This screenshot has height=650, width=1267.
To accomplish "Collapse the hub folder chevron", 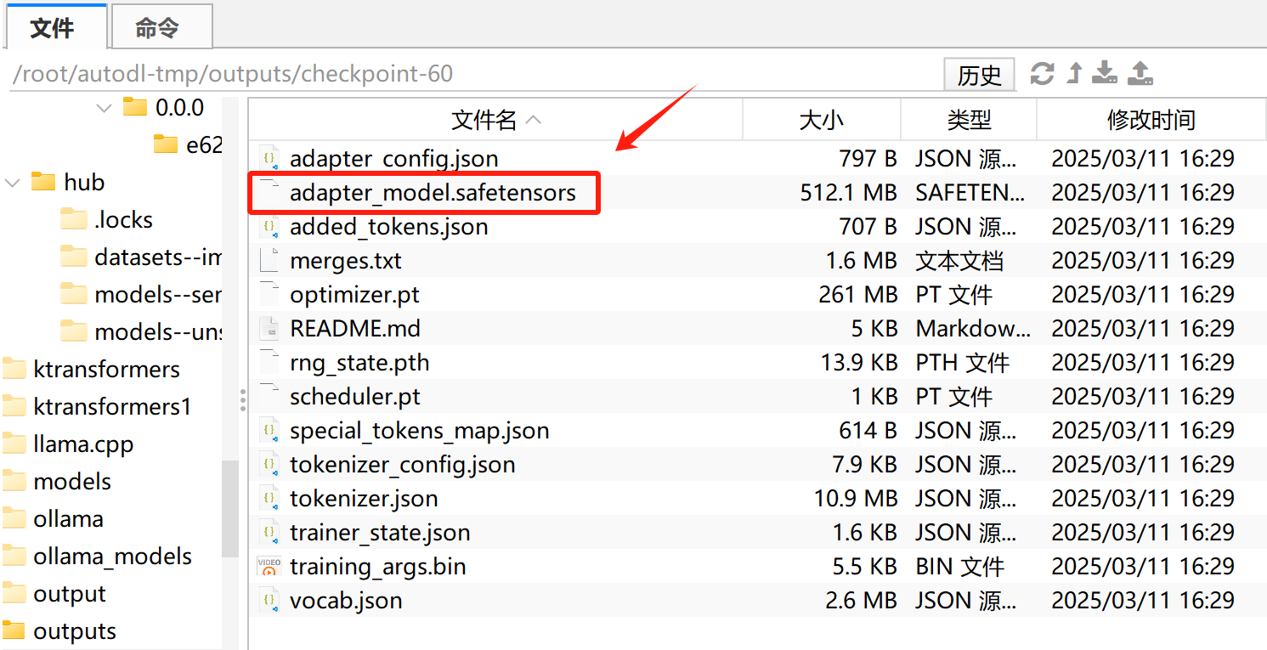I will coord(13,183).
